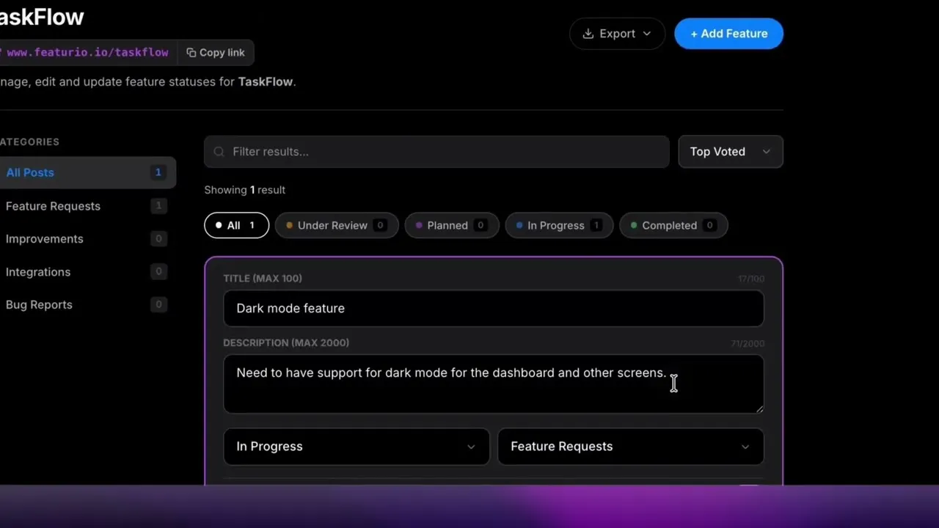Click the Add Feature button

(728, 34)
